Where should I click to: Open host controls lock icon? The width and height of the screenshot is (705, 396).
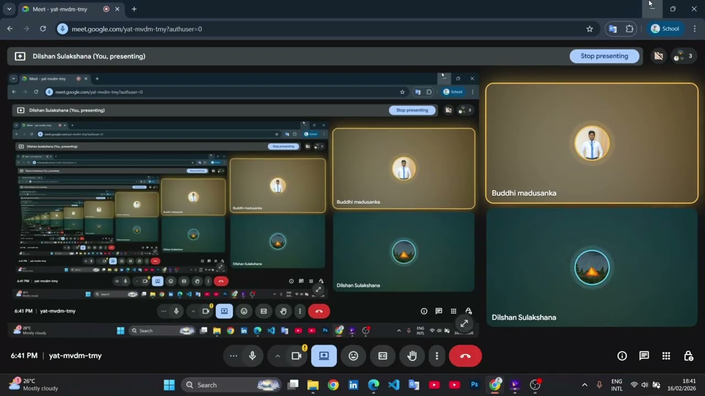click(688, 356)
